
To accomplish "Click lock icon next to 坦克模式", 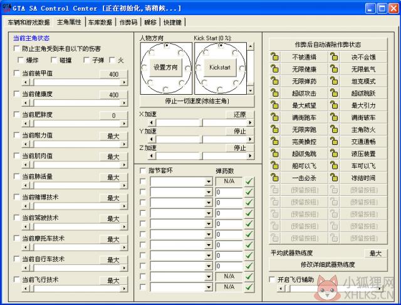I will pyautogui.click(x=334, y=81).
